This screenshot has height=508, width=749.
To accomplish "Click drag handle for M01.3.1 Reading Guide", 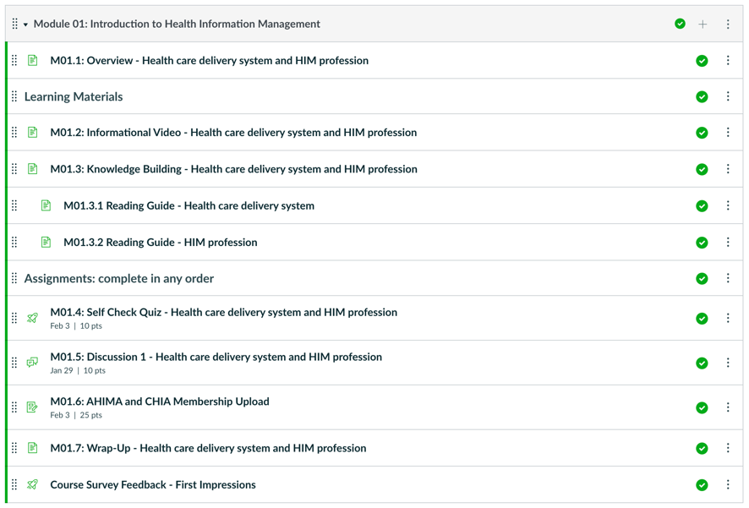I will 14,205.
